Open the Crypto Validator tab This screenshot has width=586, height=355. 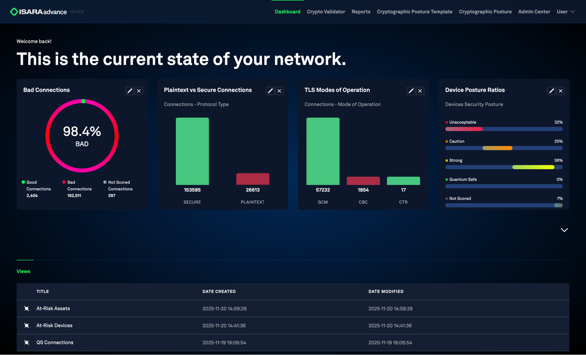pyautogui.click(x=326, y=12)
